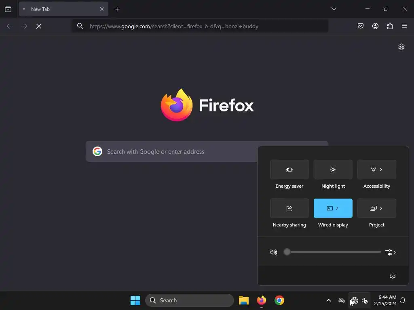Image resolution: width=414 pixels, height=310 pixels.
Task: Toggle Nearby sharing
Action: point(289,208)
